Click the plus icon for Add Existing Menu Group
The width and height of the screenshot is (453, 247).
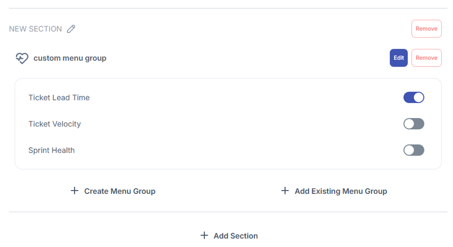pos(285,191)
